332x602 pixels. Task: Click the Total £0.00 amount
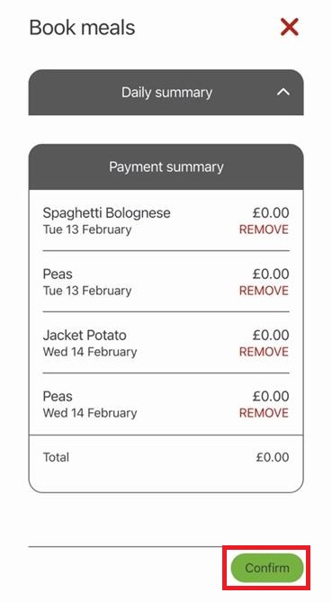coord(273,457)
